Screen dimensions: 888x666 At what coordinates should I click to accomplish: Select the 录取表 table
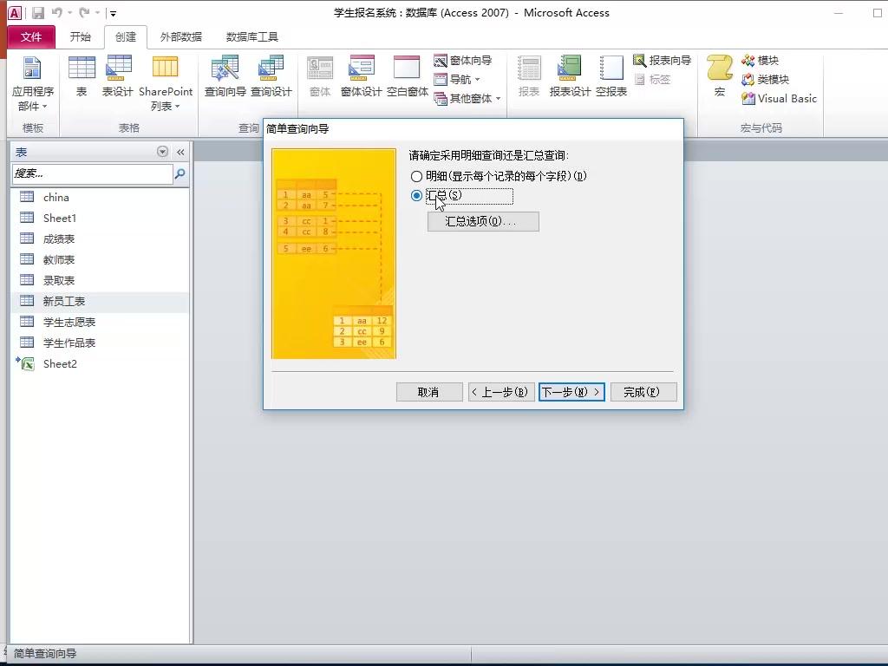100,280
